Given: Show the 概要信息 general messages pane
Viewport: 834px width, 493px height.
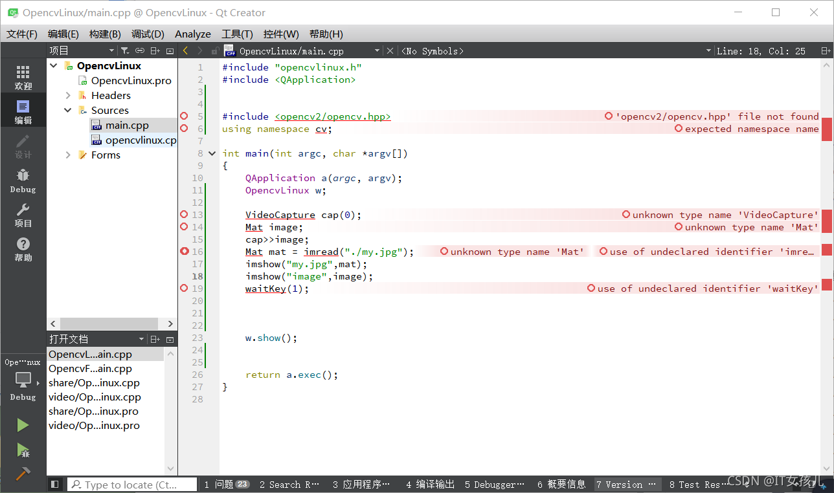Looking at the screenshot, I should pyautogui.click(x=561, y=484).
